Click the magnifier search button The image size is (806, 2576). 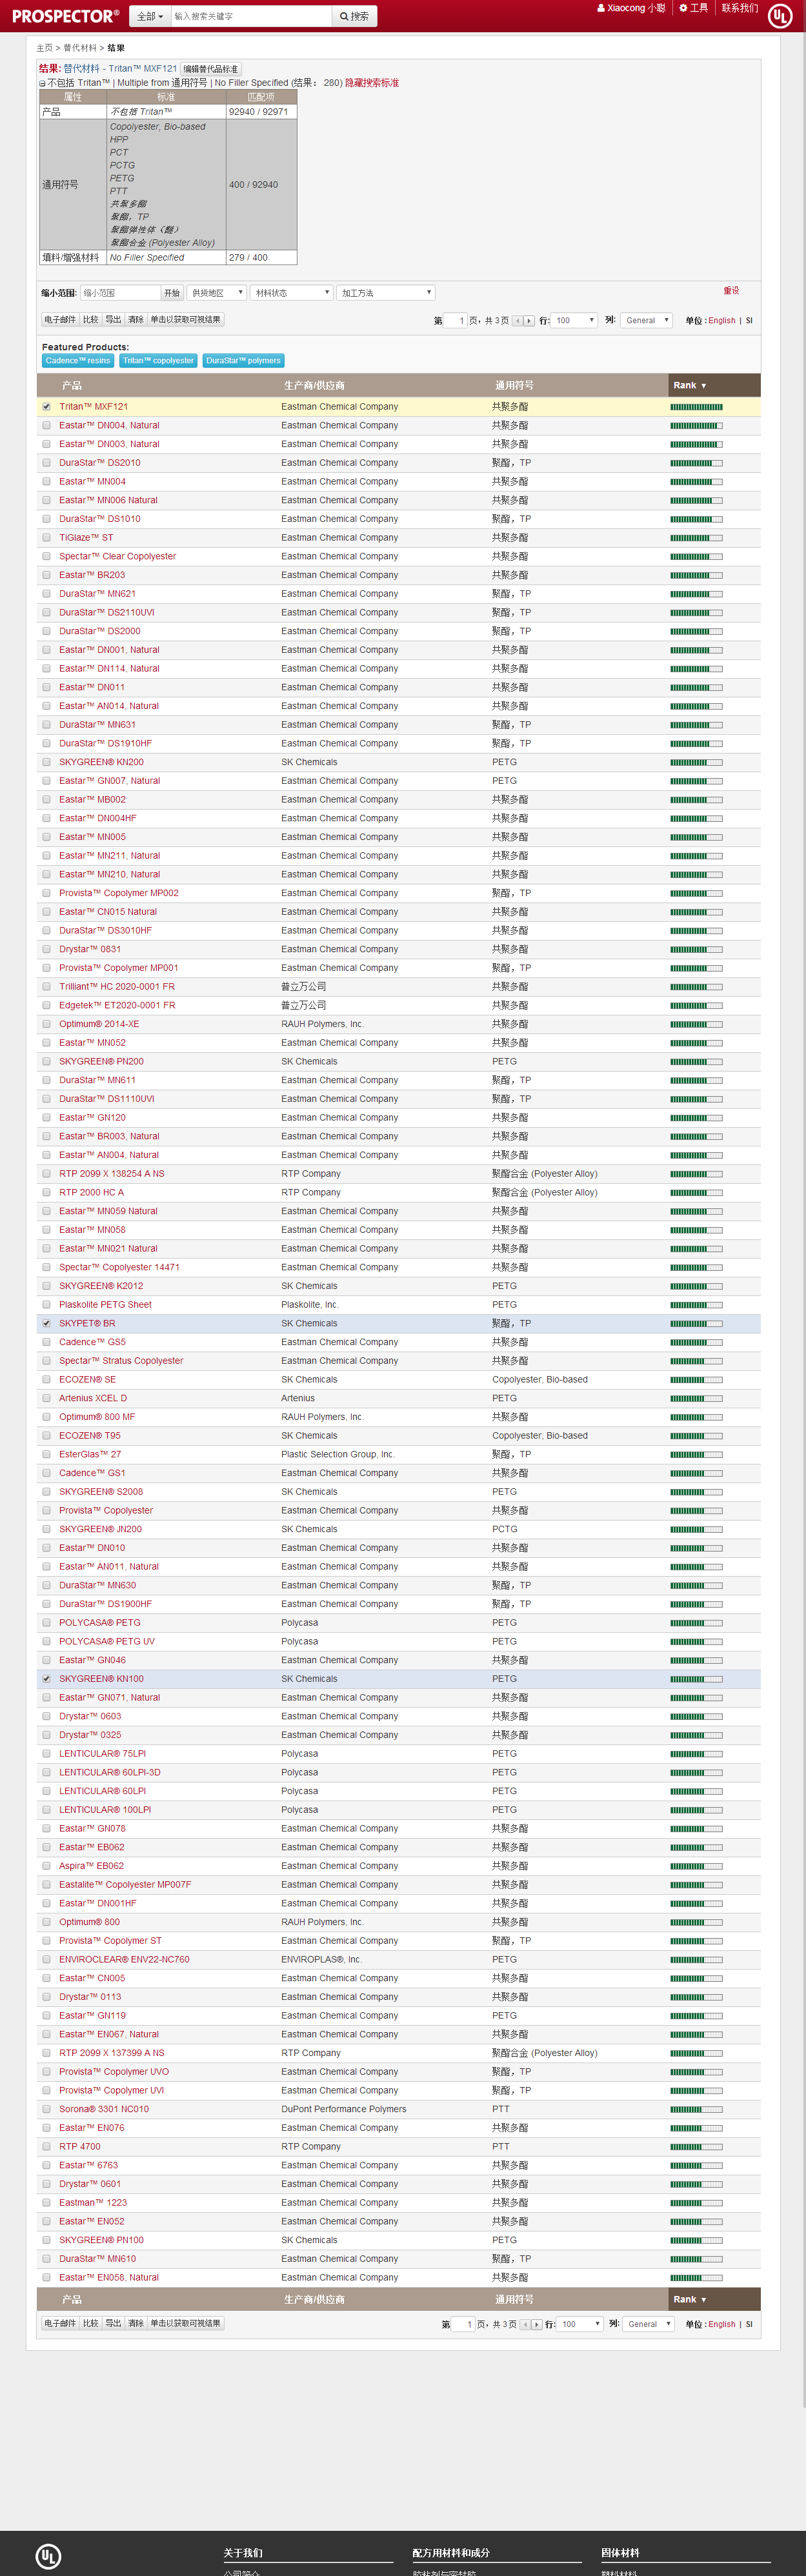click(354, 16)
